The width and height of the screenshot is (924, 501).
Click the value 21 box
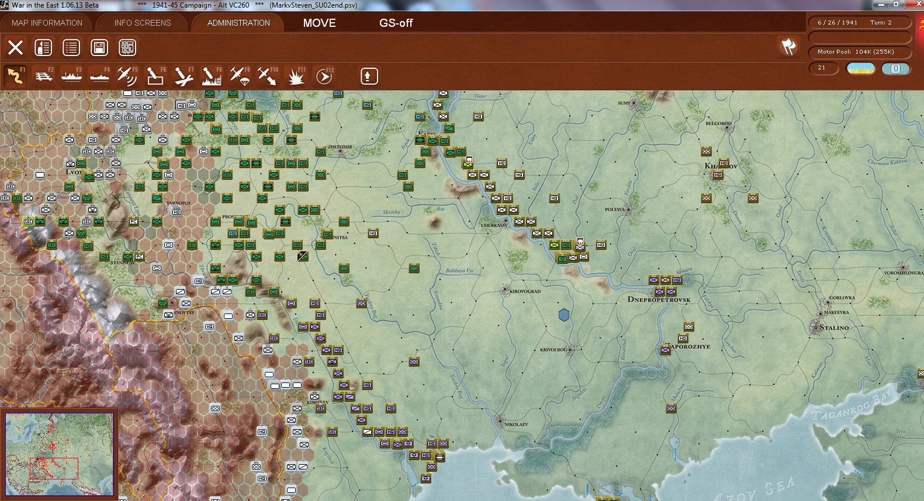(x=824, y=68)
